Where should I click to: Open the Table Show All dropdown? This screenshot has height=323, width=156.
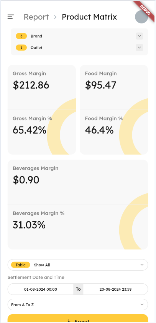tap(78, 265)
